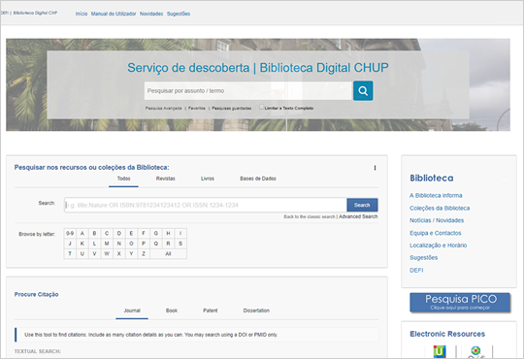Screen dimensions: 524x359
Task: Browse titles starting with letter X
Action: (119, 253)
